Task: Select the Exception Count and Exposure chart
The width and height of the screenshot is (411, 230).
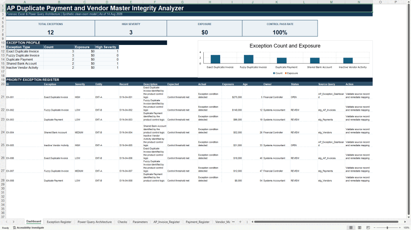Action: tap(285, 59)
